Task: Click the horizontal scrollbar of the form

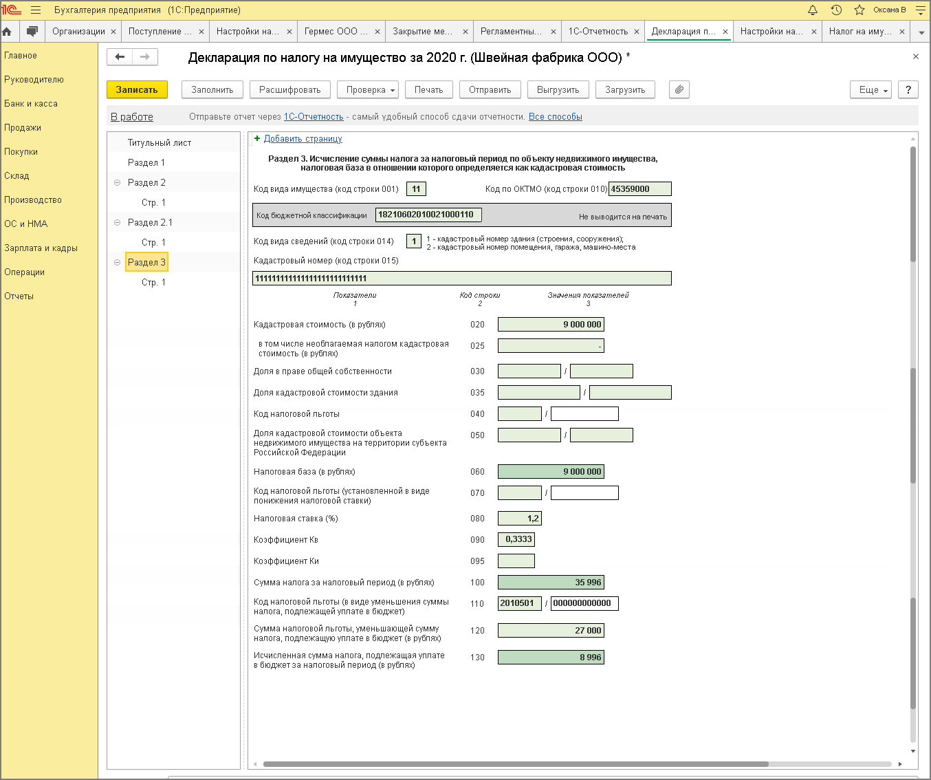Action: (x=516, y=764)
